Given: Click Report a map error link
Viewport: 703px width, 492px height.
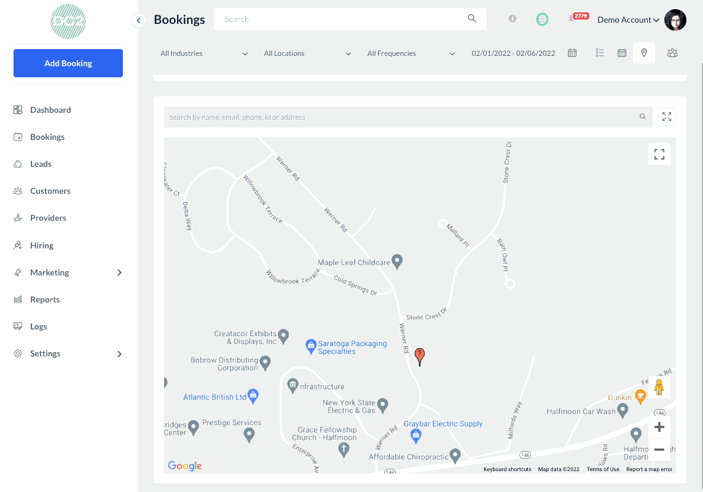Looking at the screenshot, I should click(649, 469).
